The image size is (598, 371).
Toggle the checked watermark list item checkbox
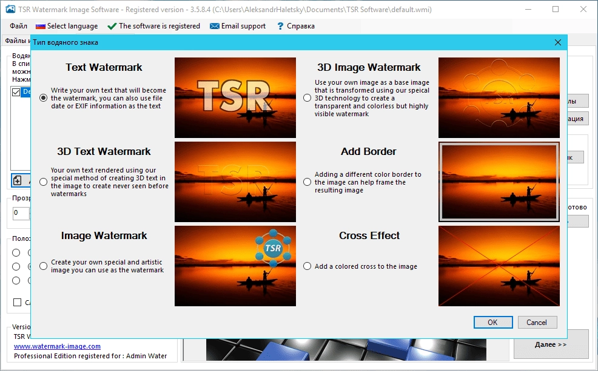click(x=16, y=92)
